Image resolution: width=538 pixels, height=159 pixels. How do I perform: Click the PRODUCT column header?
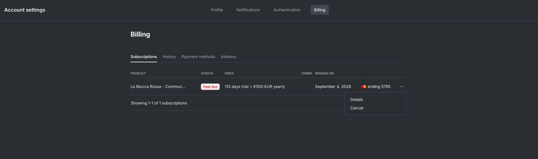click(x=138, y=73)
